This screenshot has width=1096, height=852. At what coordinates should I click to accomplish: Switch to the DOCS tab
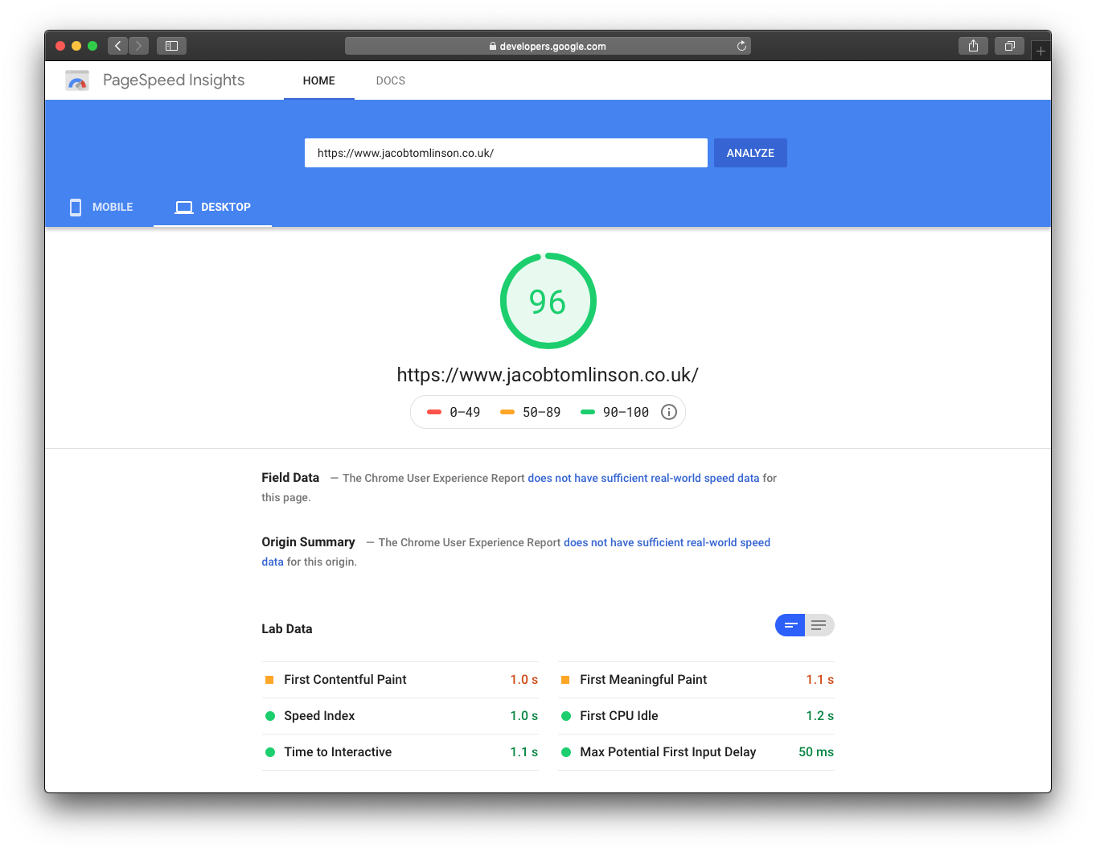[x=391, y=80]
